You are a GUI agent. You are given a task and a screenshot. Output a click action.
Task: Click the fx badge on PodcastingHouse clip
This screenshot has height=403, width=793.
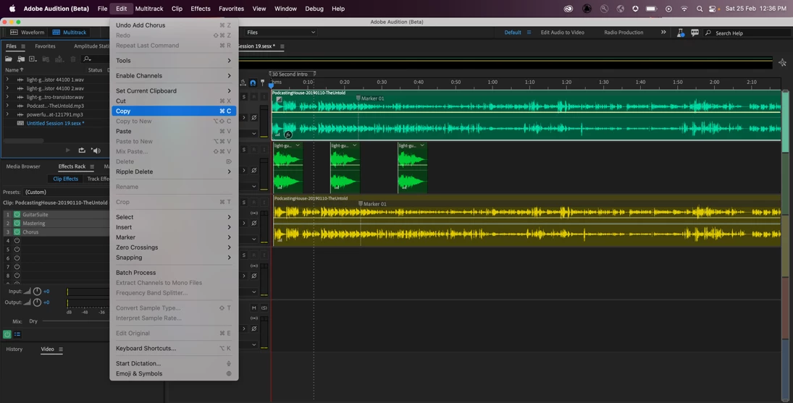(x=288, y=135)
